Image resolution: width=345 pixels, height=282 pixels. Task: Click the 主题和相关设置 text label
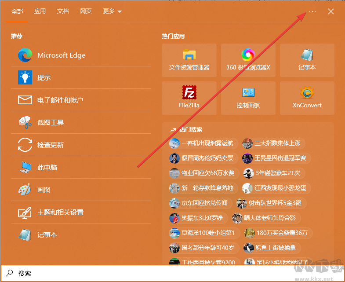pos(61,212)
